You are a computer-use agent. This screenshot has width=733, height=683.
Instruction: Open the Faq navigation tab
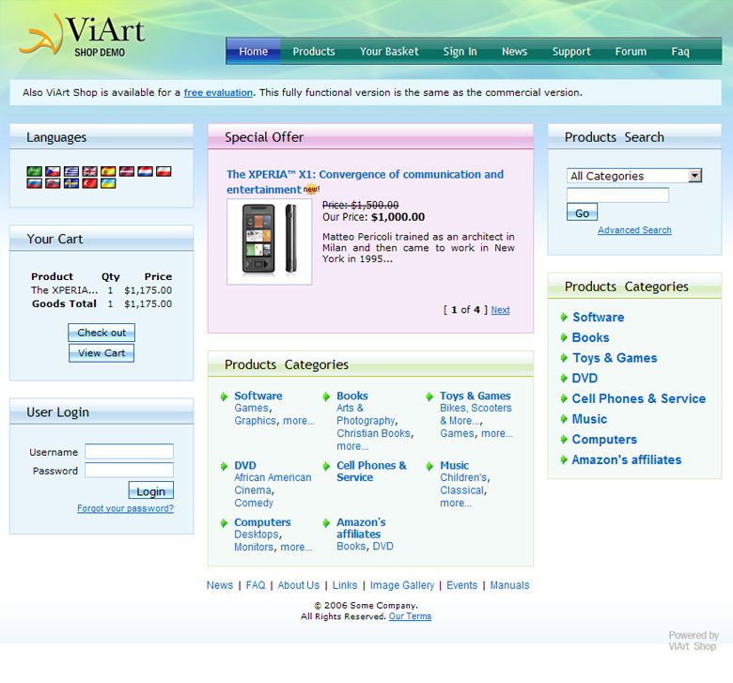coord(680,52)
